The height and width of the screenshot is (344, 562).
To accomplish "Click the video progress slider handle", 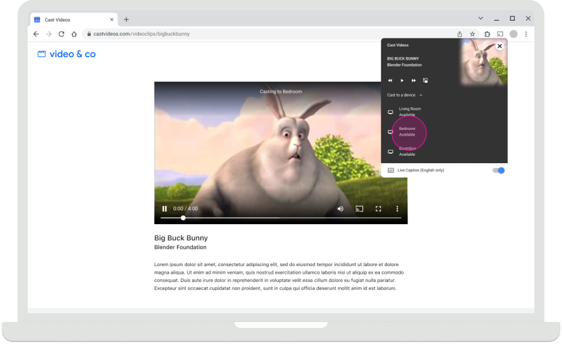I will pyautogui.click(x=183, y=218).
